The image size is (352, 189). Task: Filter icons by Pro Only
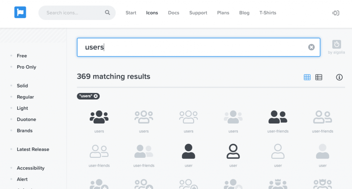[x=26, y=67]
